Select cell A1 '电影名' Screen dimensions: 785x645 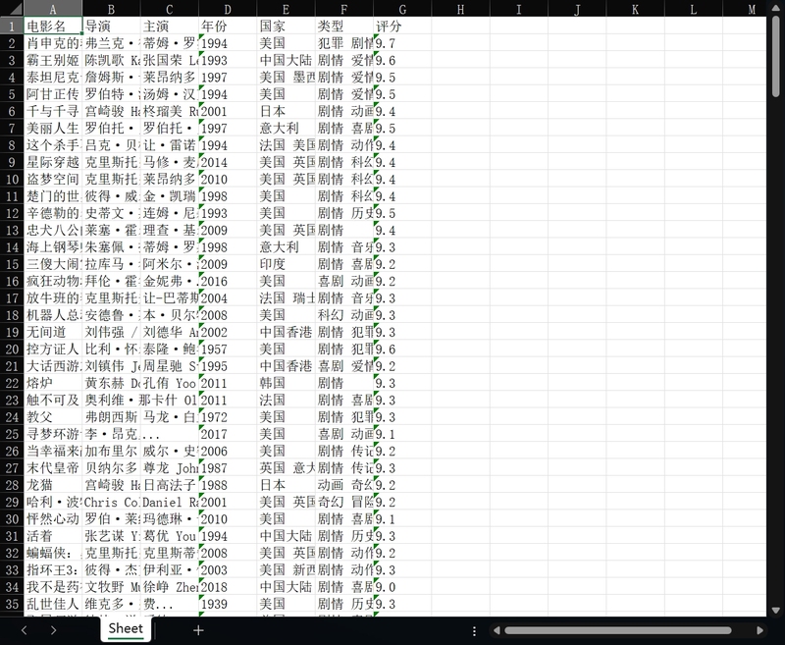point(53,27)
